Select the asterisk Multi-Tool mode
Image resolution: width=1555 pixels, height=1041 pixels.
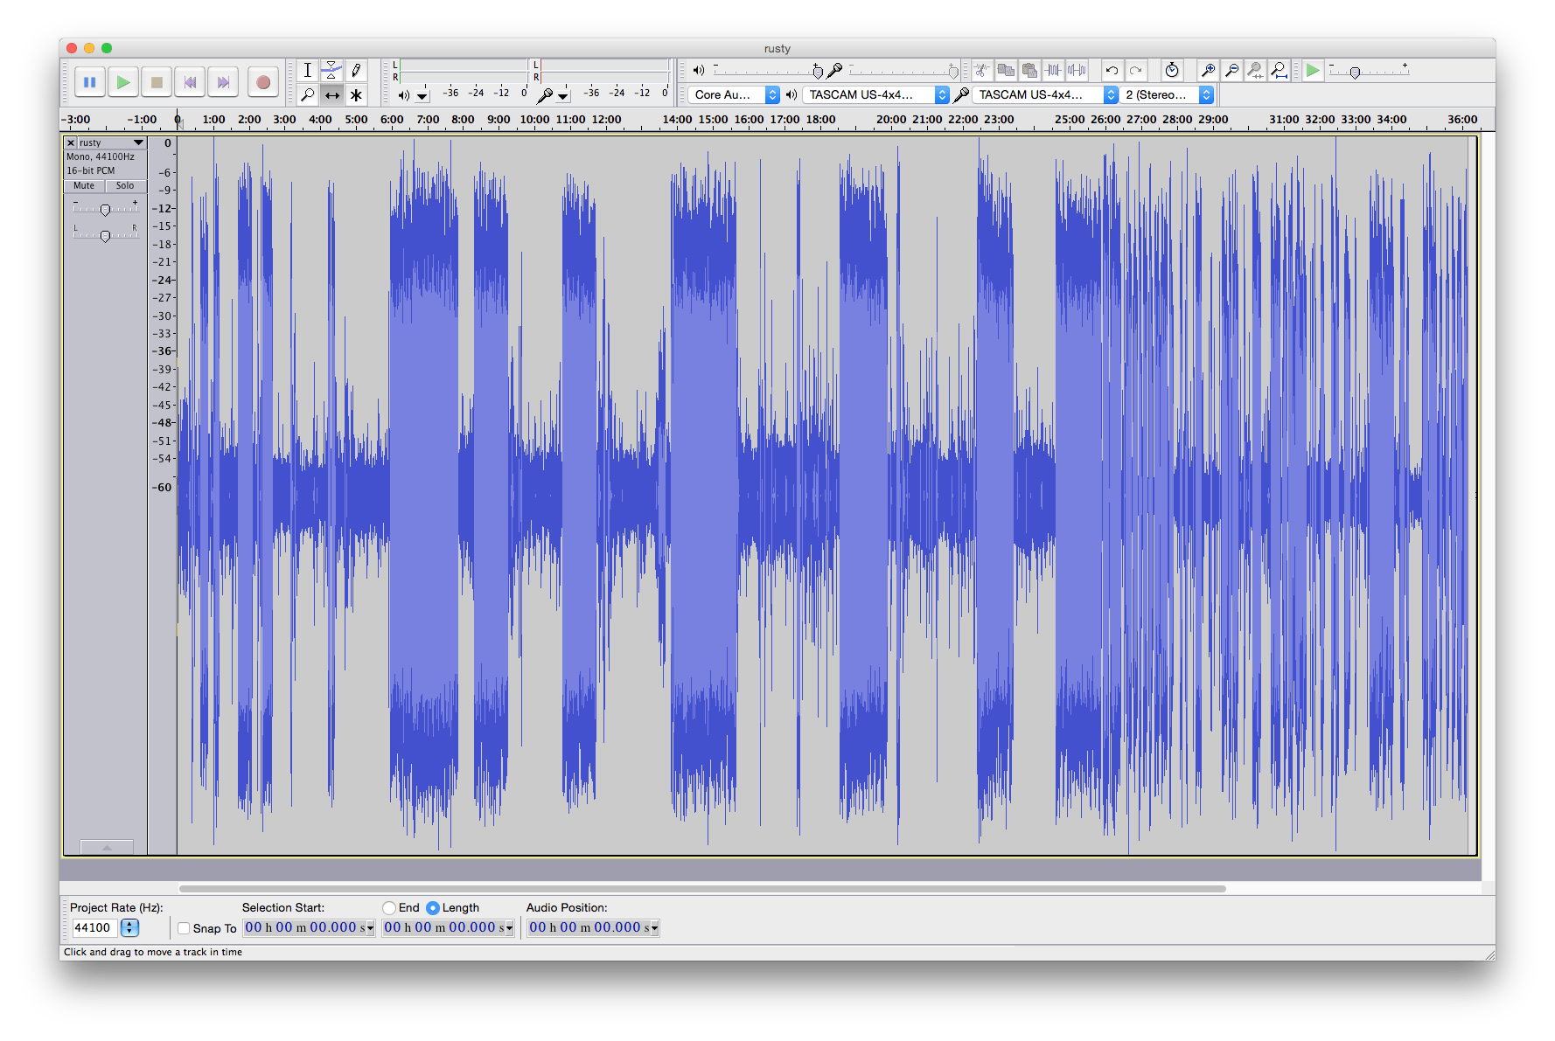pos(356,94)
